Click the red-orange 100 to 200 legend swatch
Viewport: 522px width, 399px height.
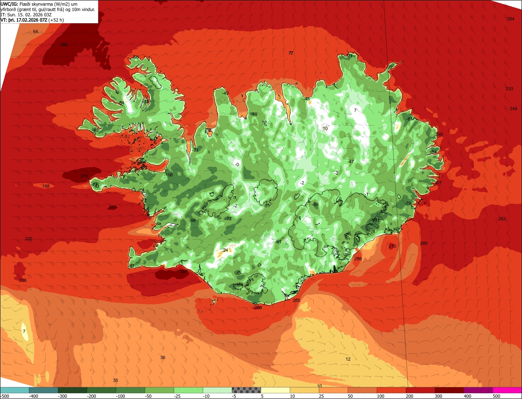tap(391, 390)
